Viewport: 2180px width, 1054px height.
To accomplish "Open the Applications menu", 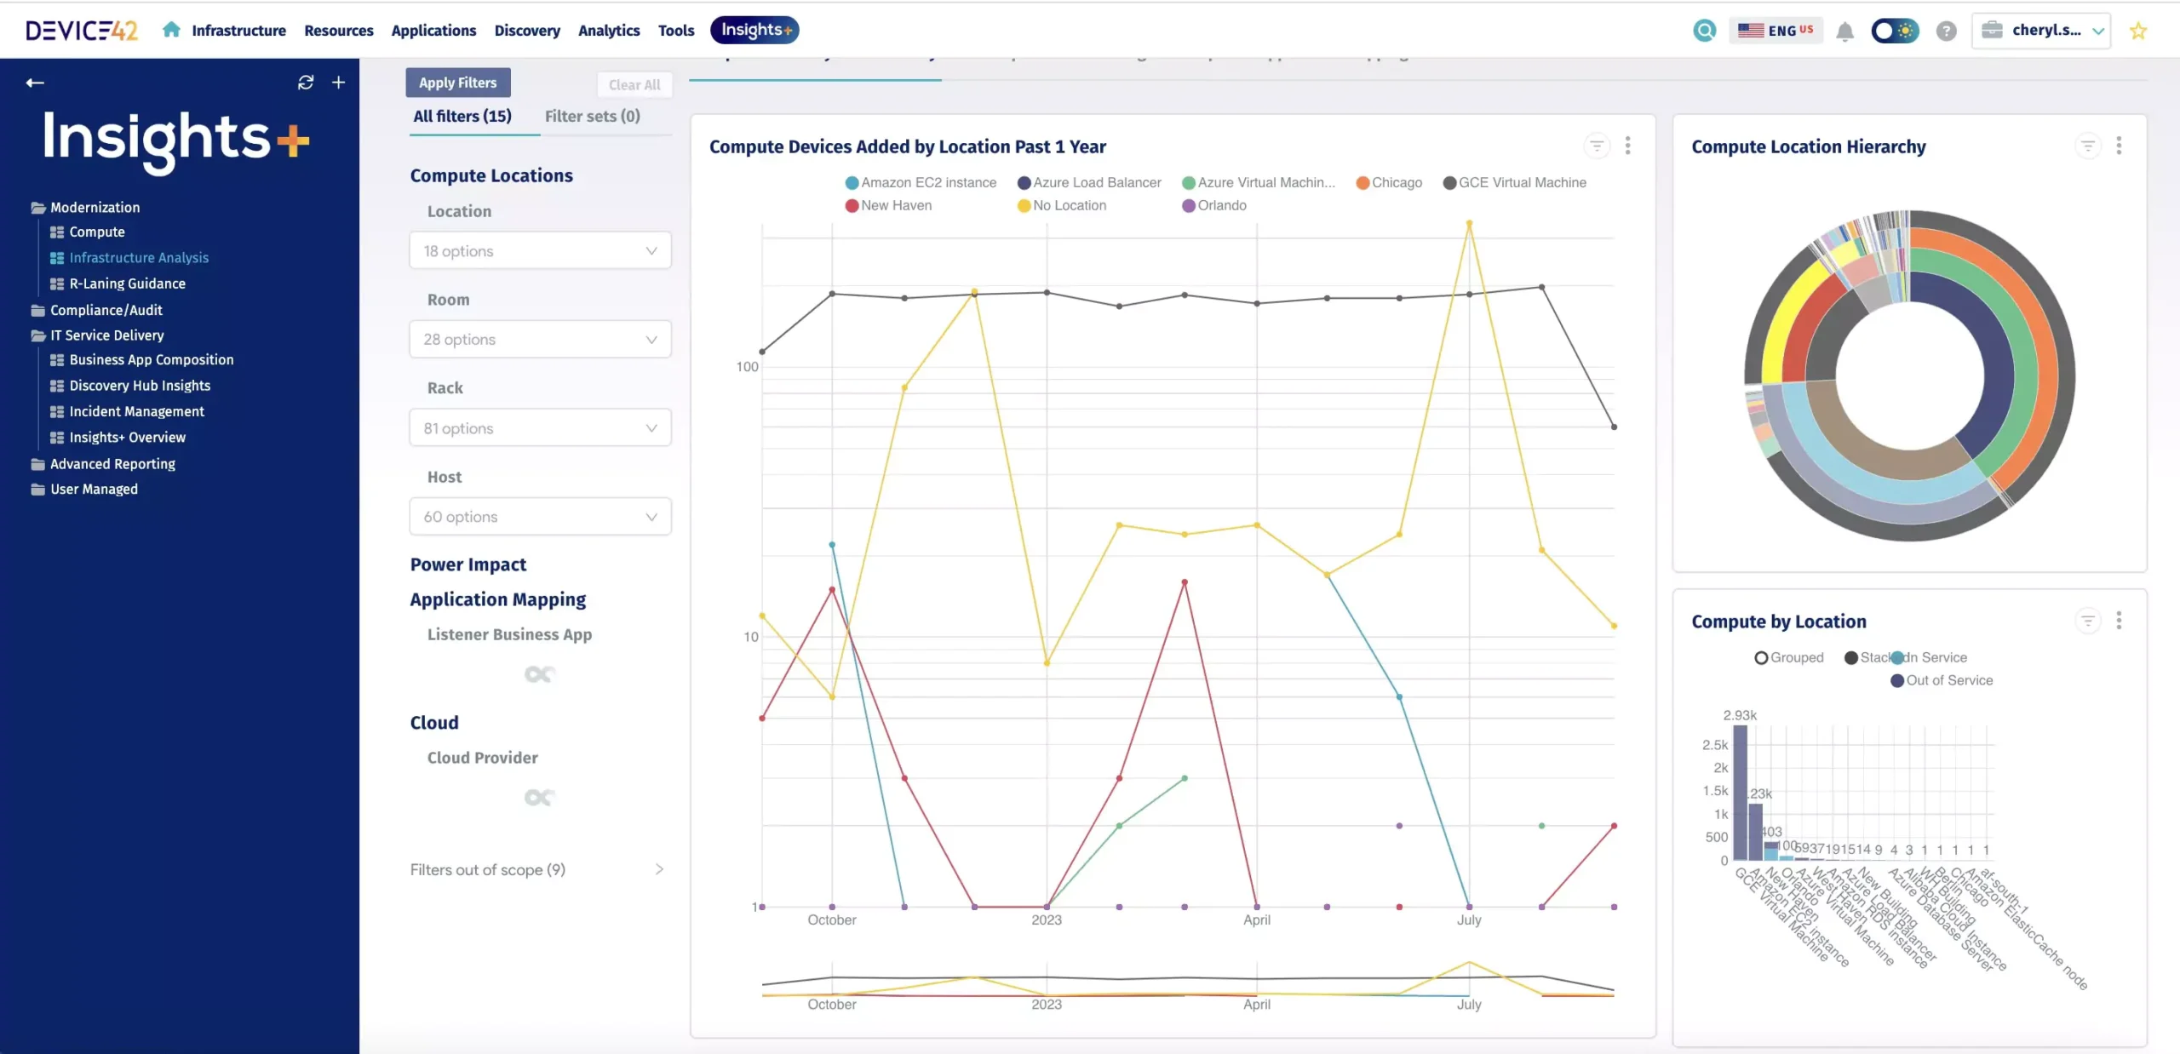I will point(433,31).
